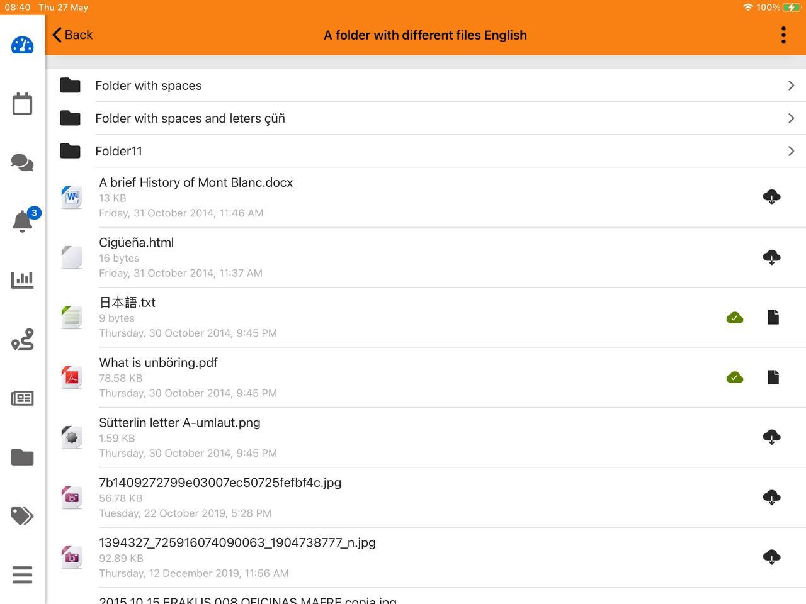Go Back to previous page
The height and width of the screenshot is (604, 806).
point(72,35)
